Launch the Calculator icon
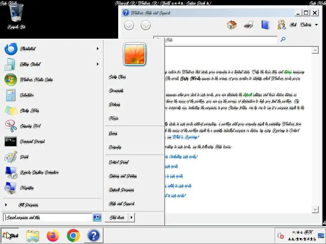The width and height of the screenshot is (326, 244). [11, 95]
